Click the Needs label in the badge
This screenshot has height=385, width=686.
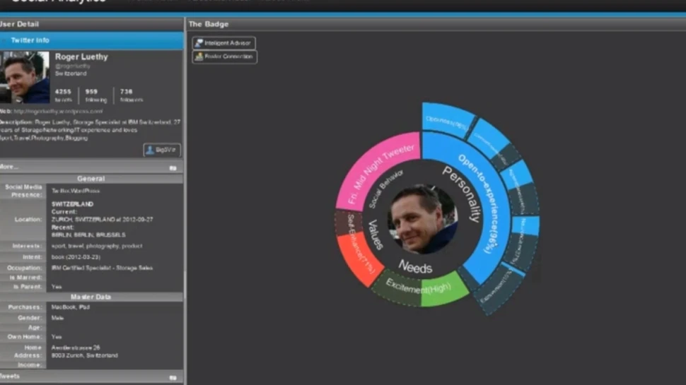(x=415, y=266)
